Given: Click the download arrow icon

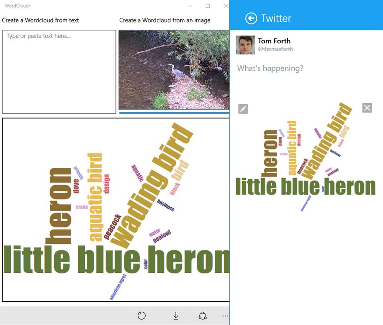Looking at the screenshot, I should click(x=175, y=315).
